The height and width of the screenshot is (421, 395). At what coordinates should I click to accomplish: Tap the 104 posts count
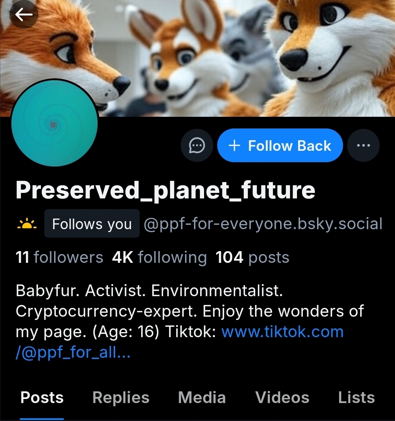[x=252, y=257]
